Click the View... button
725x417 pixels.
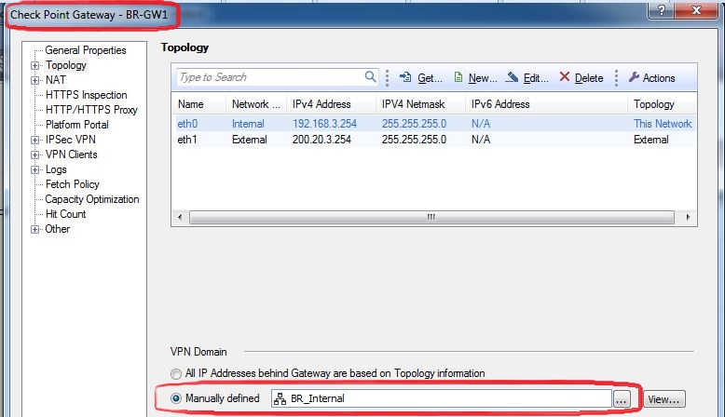pyautogui.click(x=664, y=399)
